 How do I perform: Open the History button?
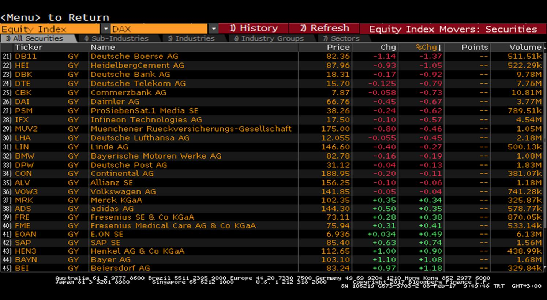tap(254, 29)
